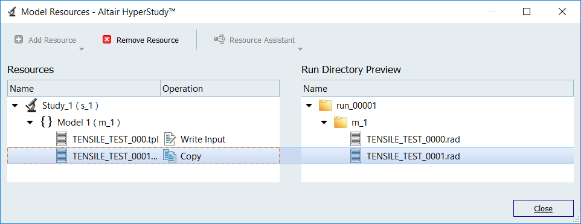Click the Resource Assistant hierarchy icon

(x=219, y=40)
